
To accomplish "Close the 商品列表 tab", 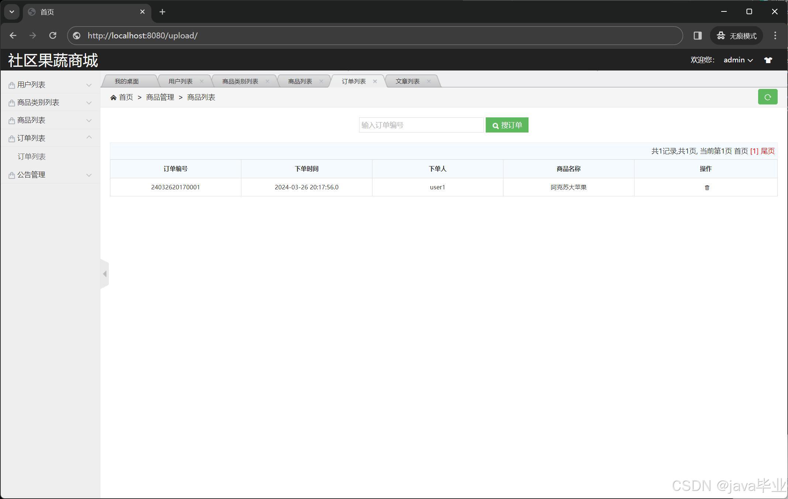I will [321, 81].
